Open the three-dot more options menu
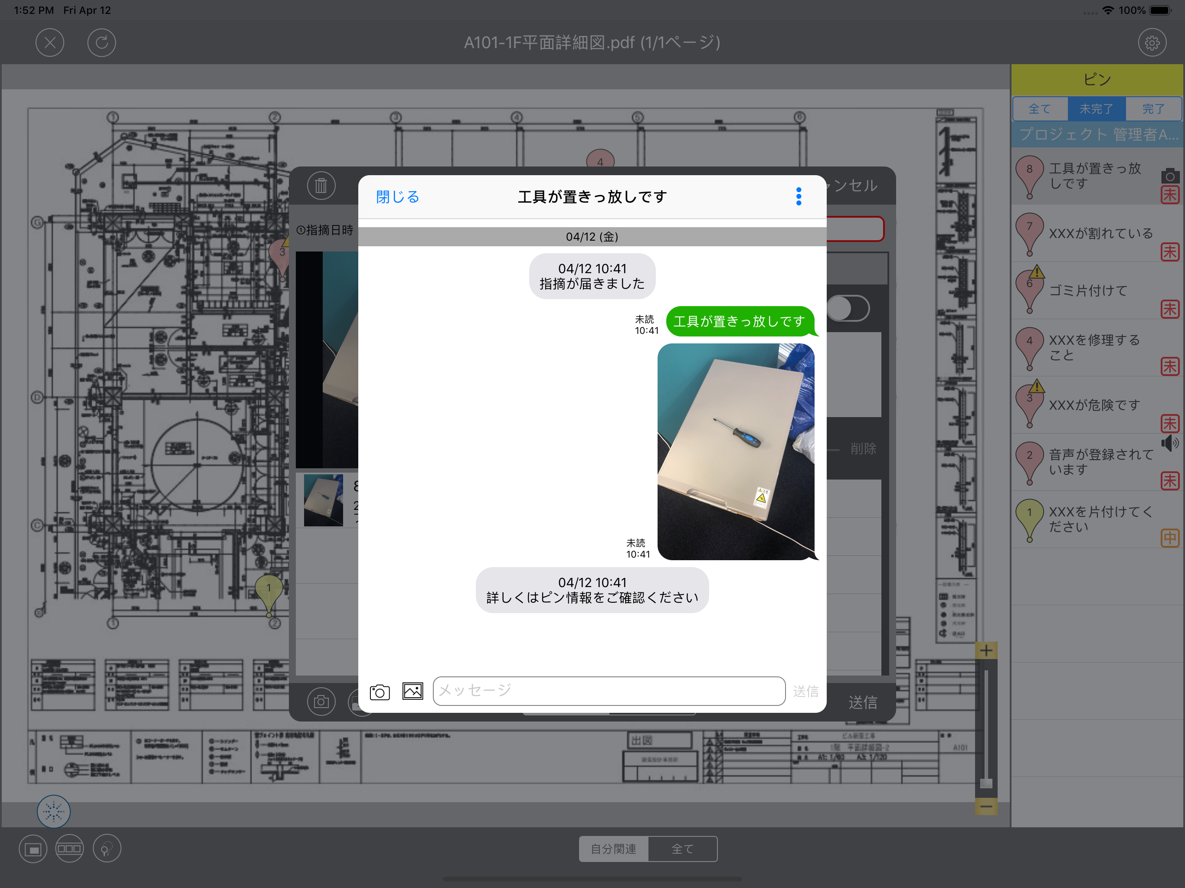This screenshot has width=1185, height=888. pyautogui.click(x=798, y=196)
